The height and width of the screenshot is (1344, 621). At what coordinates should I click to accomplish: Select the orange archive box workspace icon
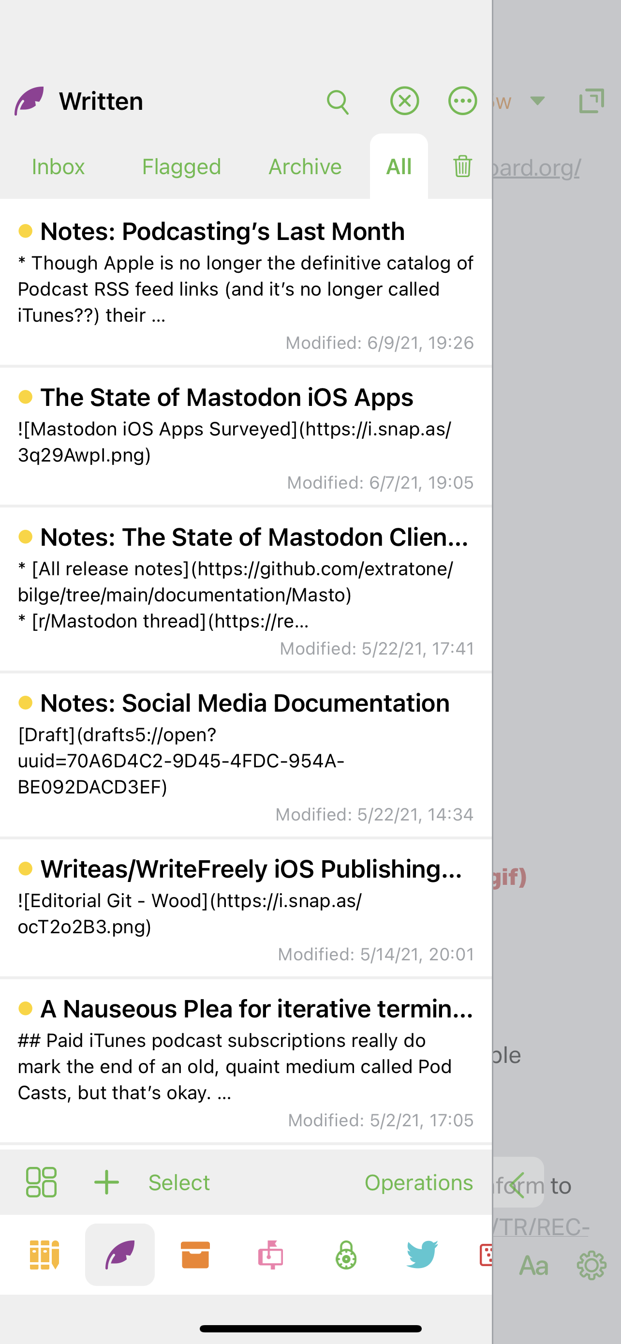click(195, 1255)
